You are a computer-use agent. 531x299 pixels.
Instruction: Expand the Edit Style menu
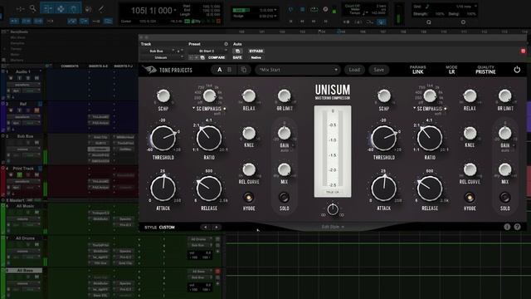[x=333, y=227]
